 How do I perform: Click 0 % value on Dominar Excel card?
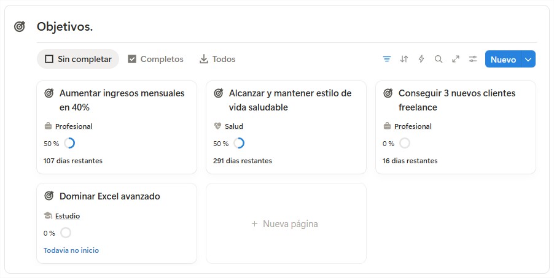click(x=49, y=233)
